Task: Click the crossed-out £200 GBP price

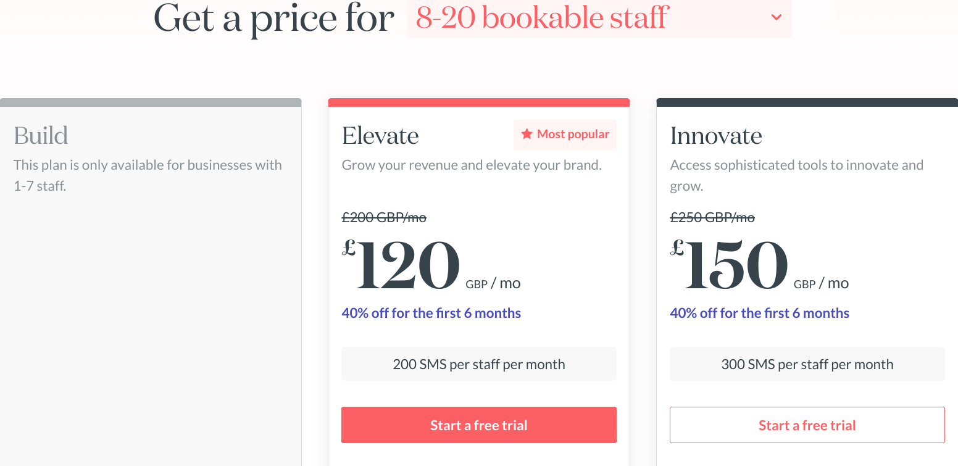Action: [x=384, y=217]
